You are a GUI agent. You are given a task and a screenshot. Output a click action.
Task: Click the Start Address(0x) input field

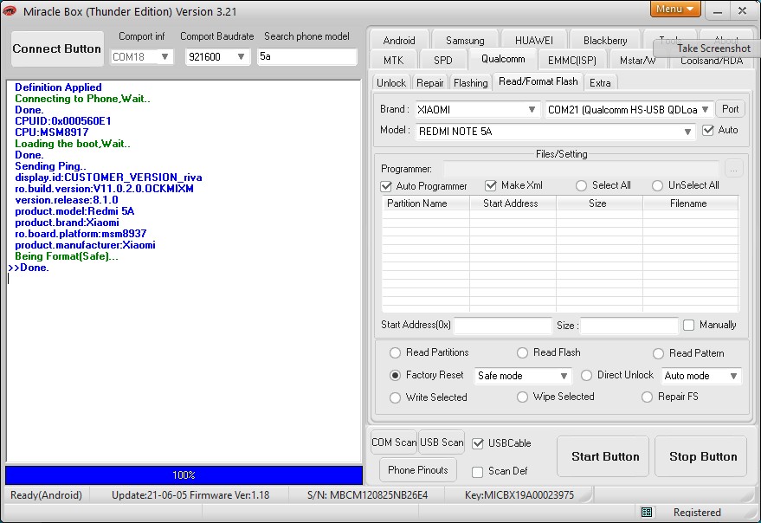503,326
